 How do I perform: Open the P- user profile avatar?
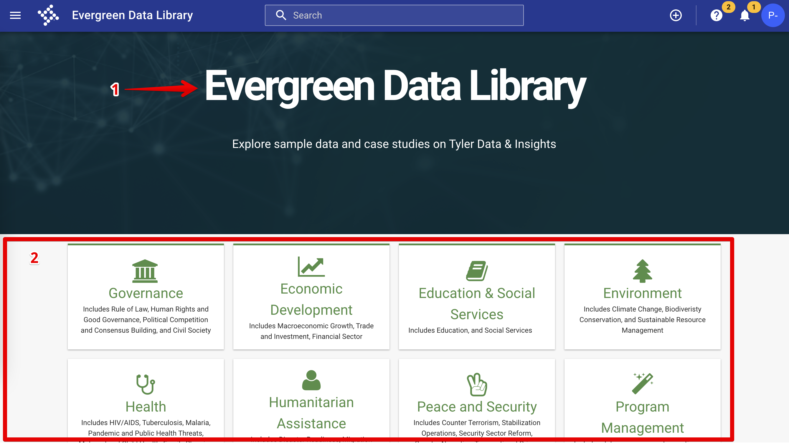(x=773, y=15)
